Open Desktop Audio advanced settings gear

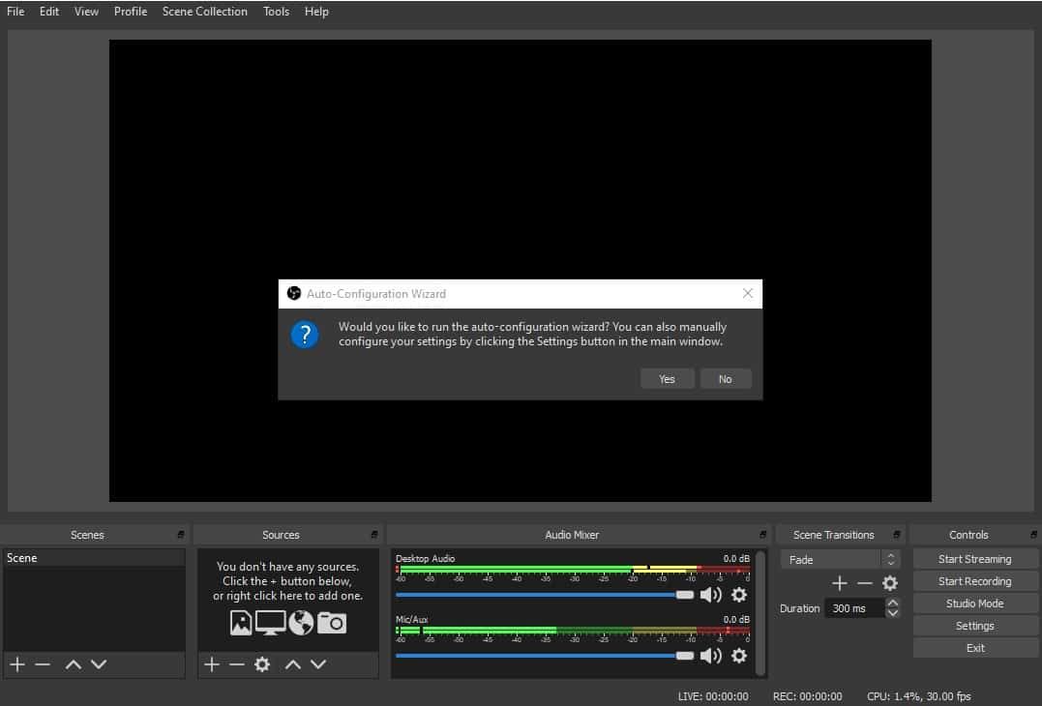738,595
